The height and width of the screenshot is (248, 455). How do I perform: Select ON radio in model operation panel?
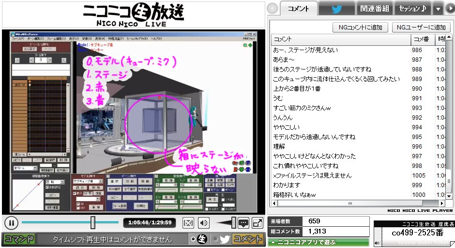(78, 204)
